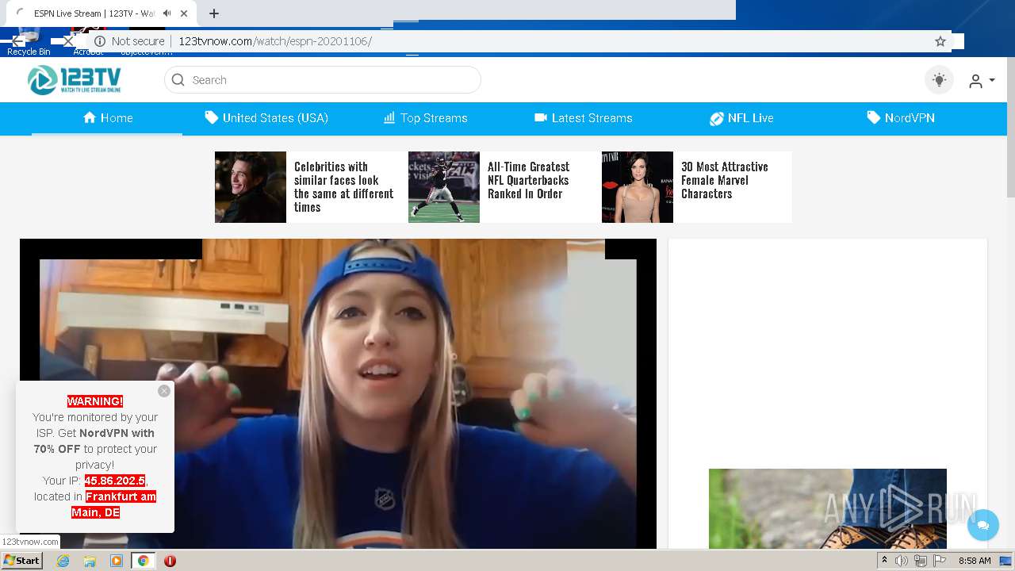
Task: Open United States (USA) menu item
Action: click(266, 118)
